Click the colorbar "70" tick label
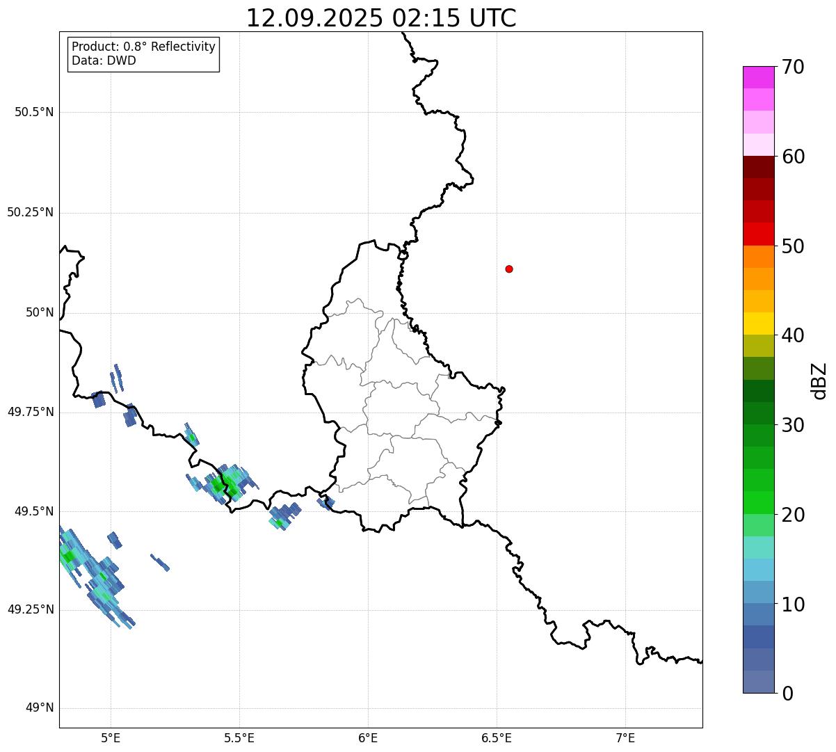 (793, 67)
